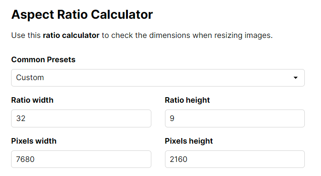This screenshot has height=176, width=321.
Task: Select the Custom preset text
Action: pyautogui.click(x=30, y=78)
